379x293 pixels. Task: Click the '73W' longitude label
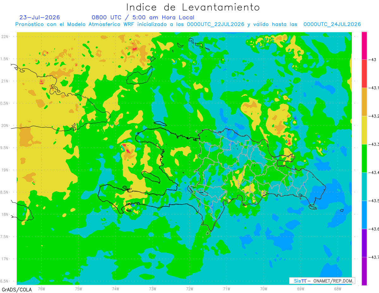click(153, 289)
